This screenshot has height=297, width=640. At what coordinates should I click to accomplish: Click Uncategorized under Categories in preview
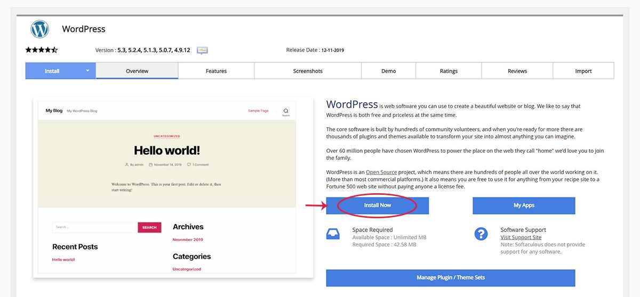pos(187,269)
